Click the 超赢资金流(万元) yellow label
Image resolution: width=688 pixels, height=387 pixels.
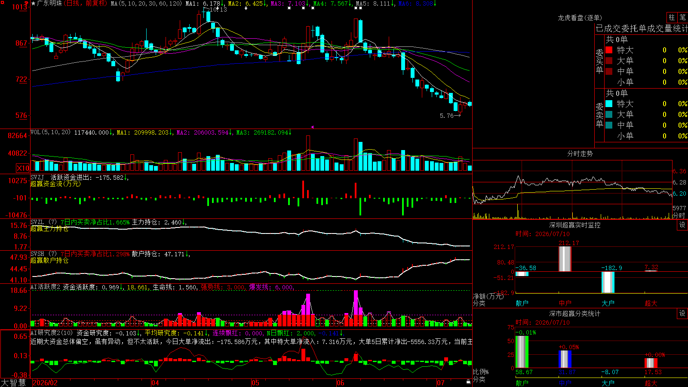(x=55, y=184)
